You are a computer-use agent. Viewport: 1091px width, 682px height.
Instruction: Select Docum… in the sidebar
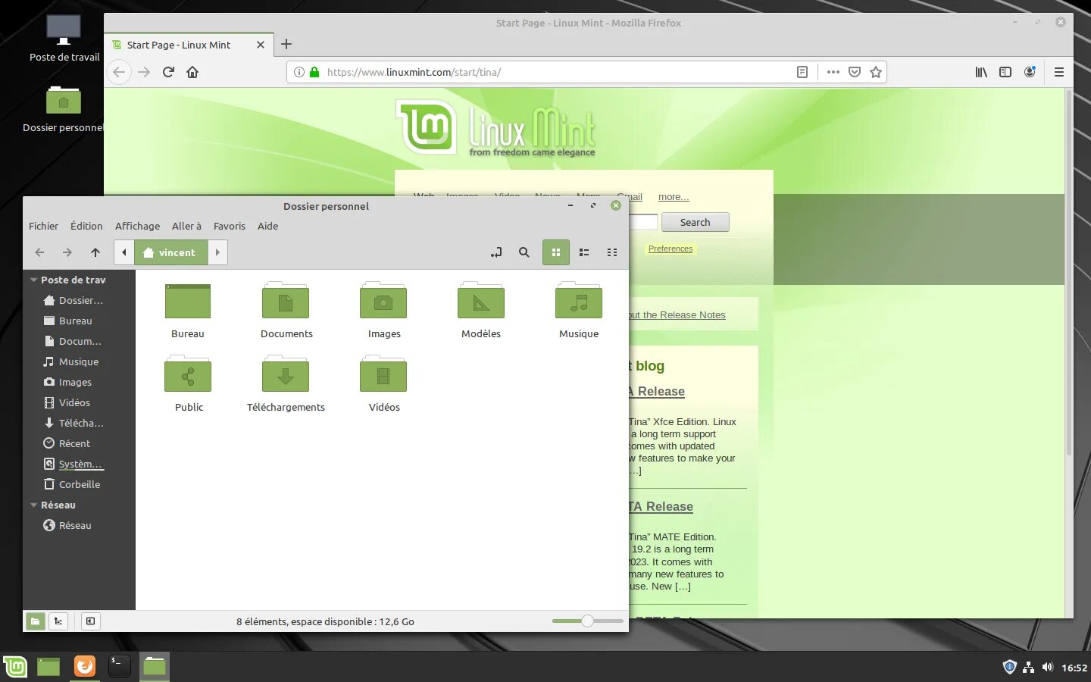[x=79, y=341]
